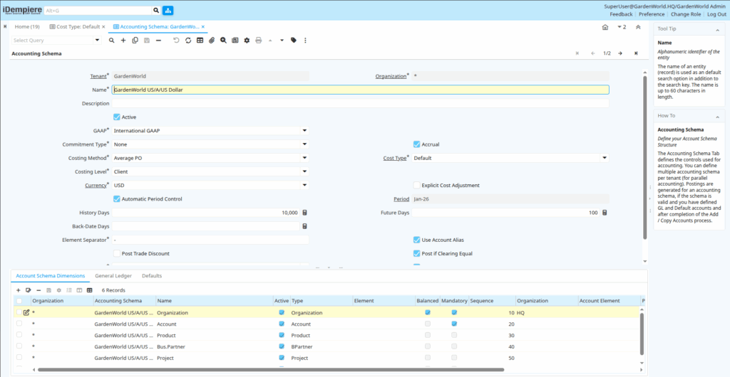
Task: Click the Copy Record toolbar icon
Action: pos(135,41)
